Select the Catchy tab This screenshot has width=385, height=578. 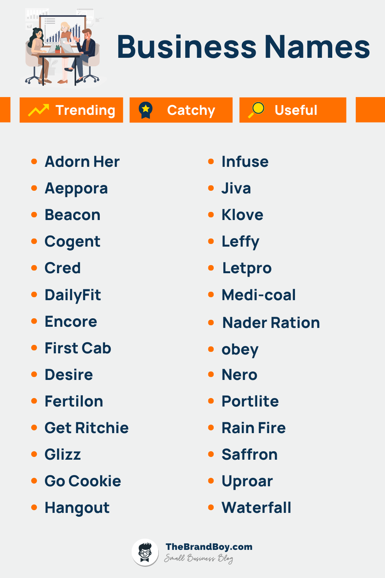[x=181, y=110]
